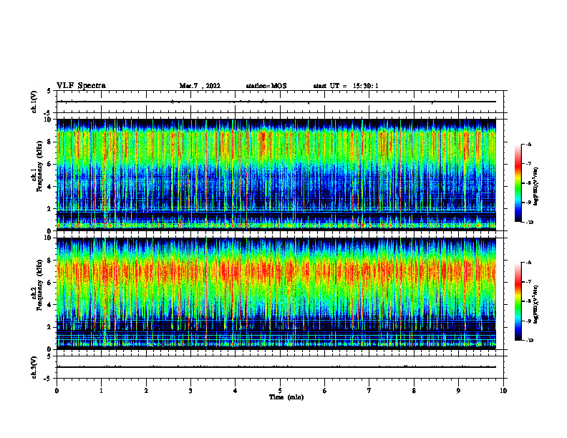Click the 'ch.3(V)' axis label
The image size is (567, 438).
[34, 367]
